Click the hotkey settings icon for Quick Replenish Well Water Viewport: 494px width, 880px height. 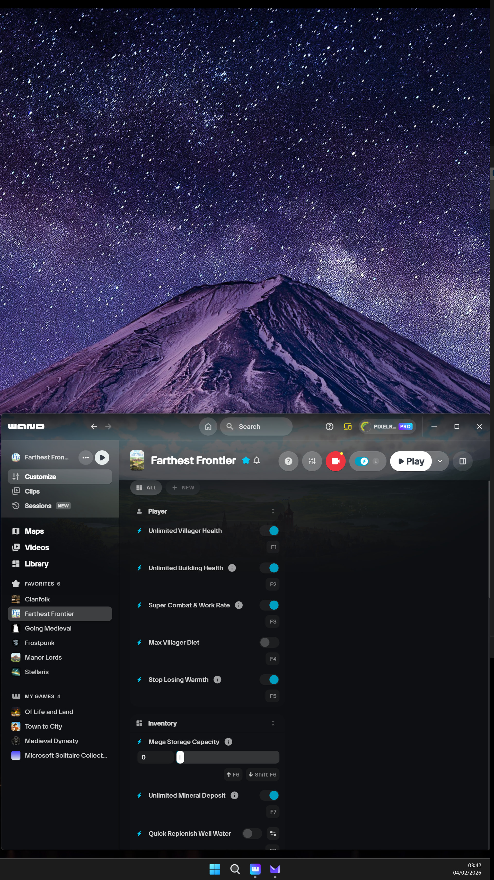click(x=273, y=833)
